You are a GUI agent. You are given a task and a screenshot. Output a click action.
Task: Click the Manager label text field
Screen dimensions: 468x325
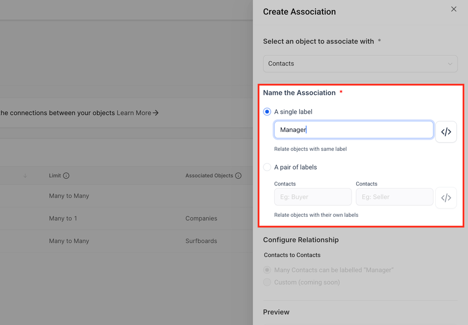(x=354, y=129)
